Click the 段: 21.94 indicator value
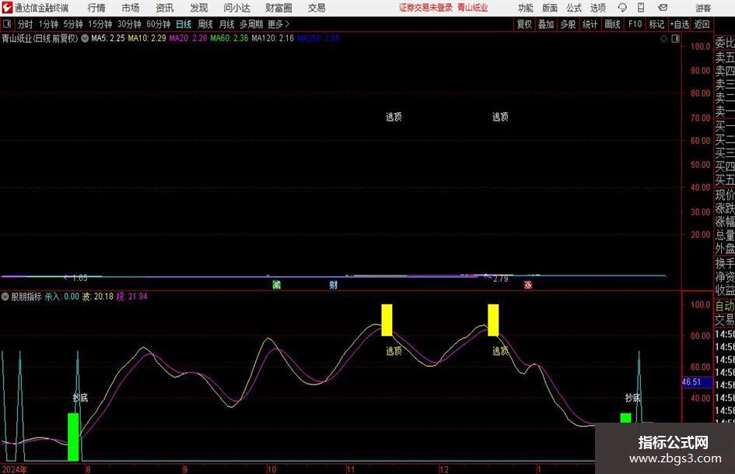 pos(132,297)
